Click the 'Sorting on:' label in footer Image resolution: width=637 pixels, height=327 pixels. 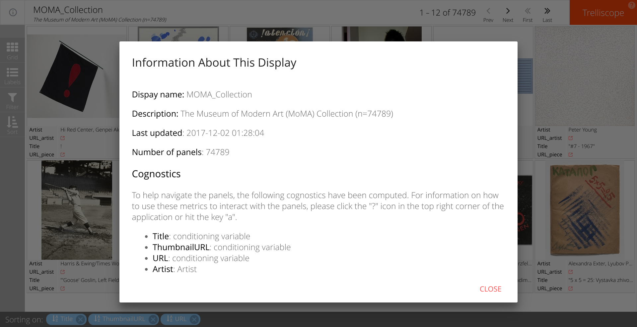24,320
